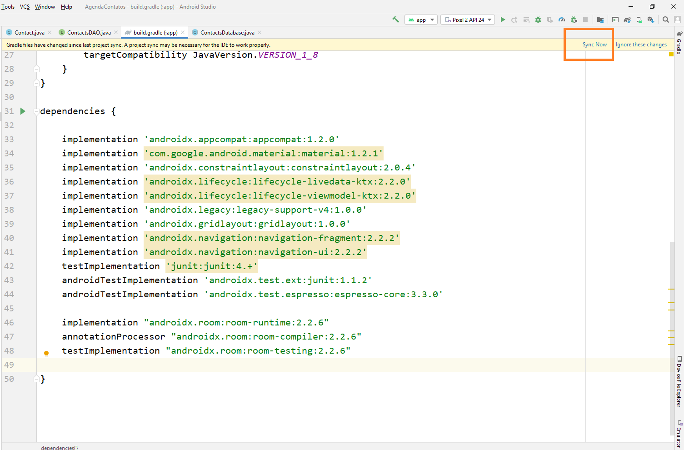Open SDK Manager cube icon
Image resolution: width=684 pixels, height=450 pixels.
coord(651,20)
